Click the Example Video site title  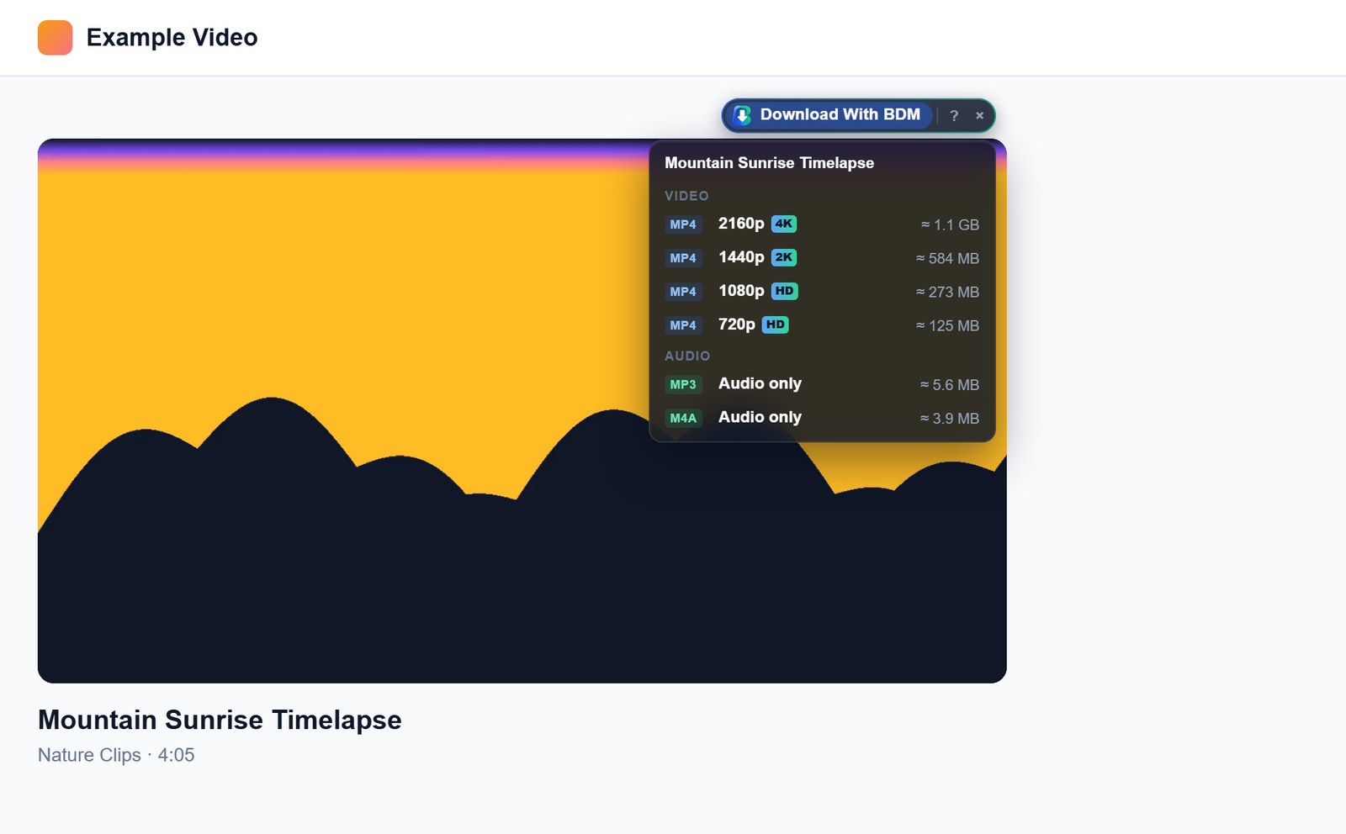coord(172,38)
